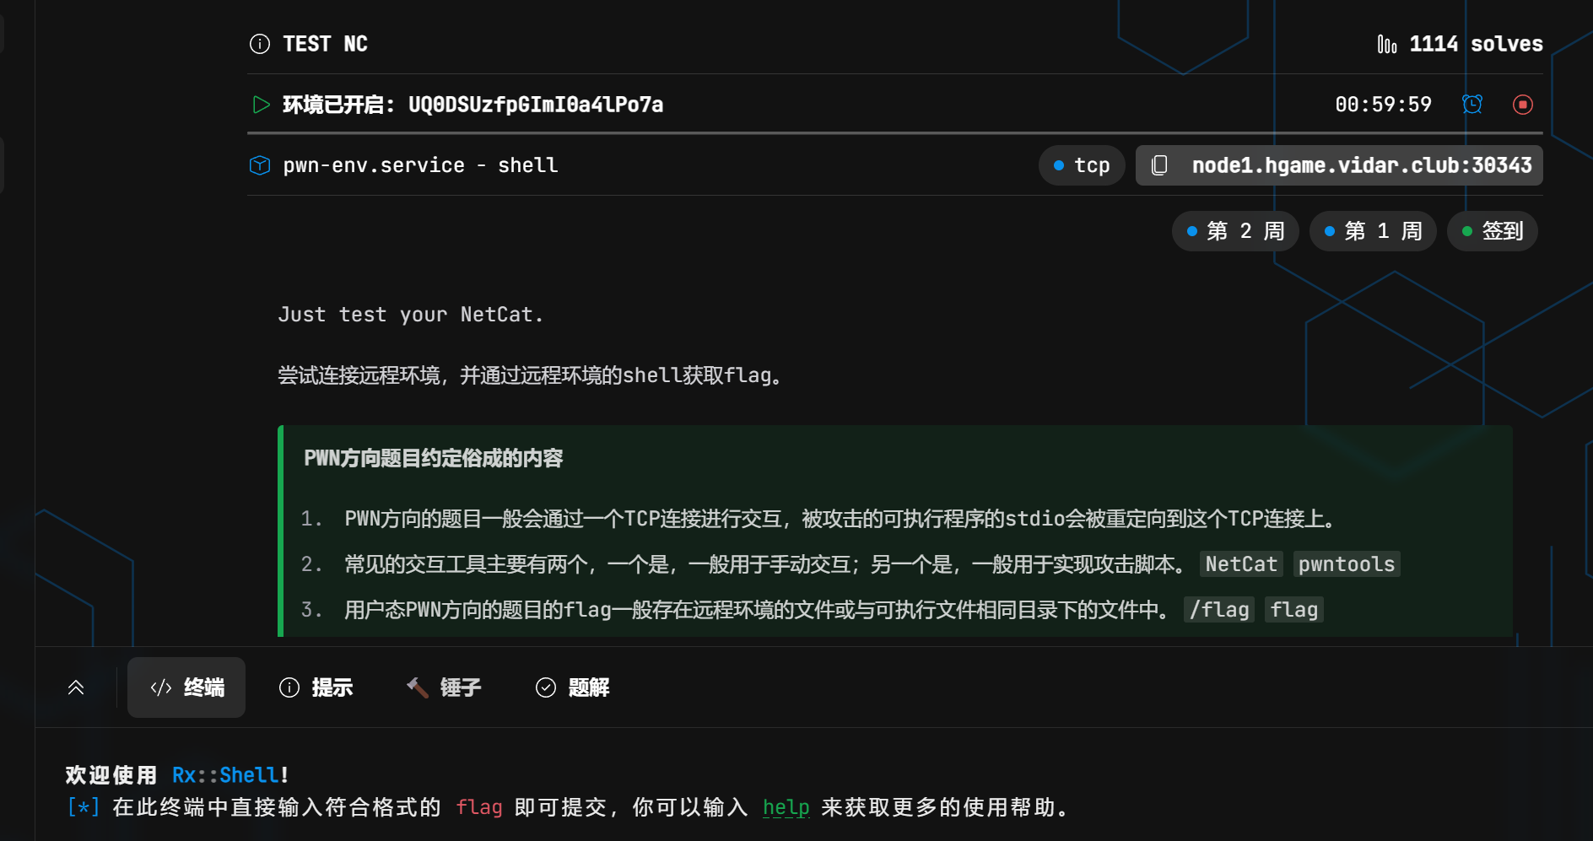Open the 锤子 hammer tab

pyautogui.click(x=444, y=687)
